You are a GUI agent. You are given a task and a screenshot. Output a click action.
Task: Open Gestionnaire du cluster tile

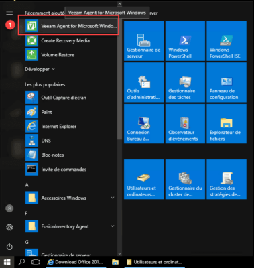[x=185, y=179]
